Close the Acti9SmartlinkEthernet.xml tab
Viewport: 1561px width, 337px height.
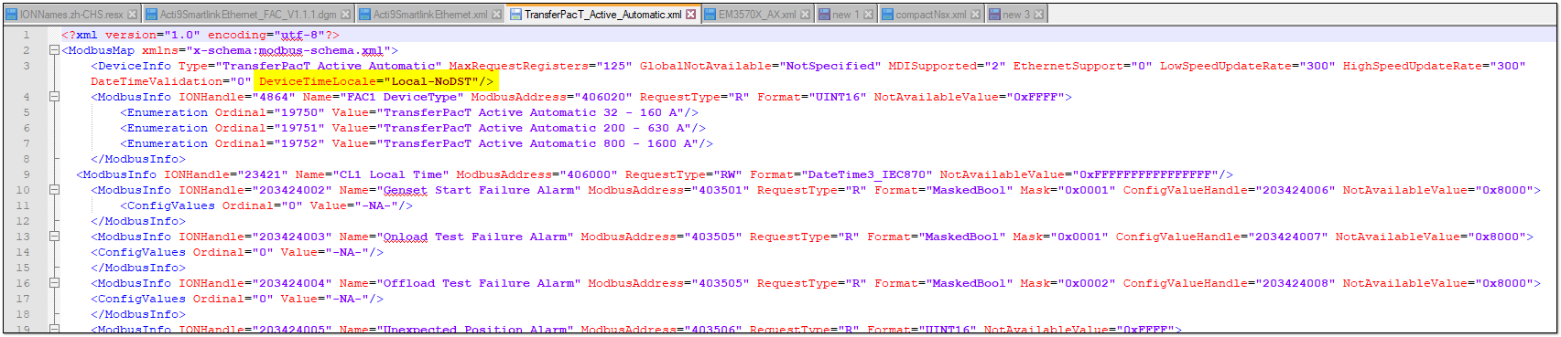[496, 15]
